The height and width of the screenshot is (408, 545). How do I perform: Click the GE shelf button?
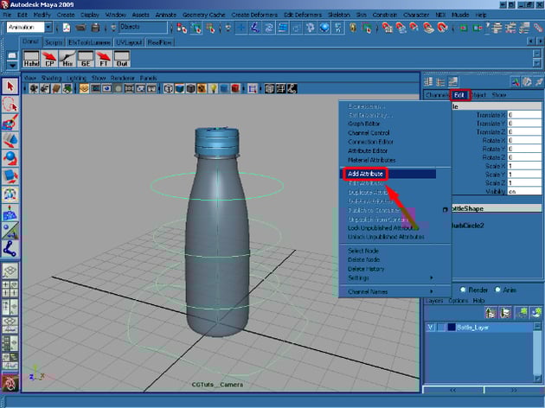click(x=87, y=59)
